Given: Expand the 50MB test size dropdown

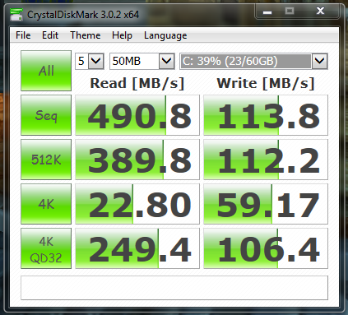Looking at the screenshot, I should [x=142, y=61].
